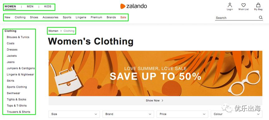This screenshot has width=269, height=120.
Task: Open the Colour filter dropdown
Action: tap(236, 114)
